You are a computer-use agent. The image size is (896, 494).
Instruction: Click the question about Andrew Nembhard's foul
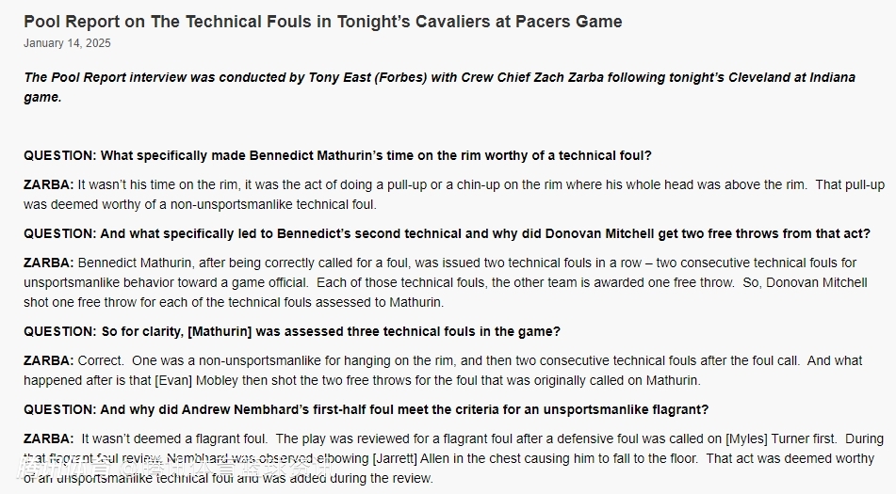[x=366, y=409]
